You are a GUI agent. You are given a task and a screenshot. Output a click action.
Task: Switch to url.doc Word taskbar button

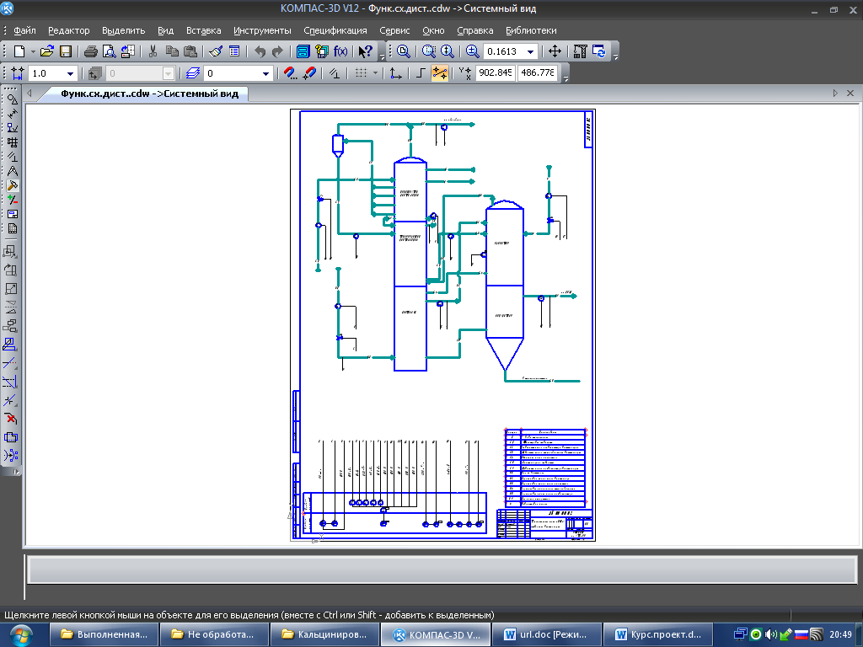pos(550,634)
